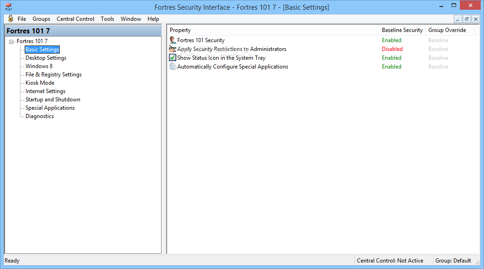Select Kiosk Mode in the tree
The image size is (484, 269).
coord(40,82)
